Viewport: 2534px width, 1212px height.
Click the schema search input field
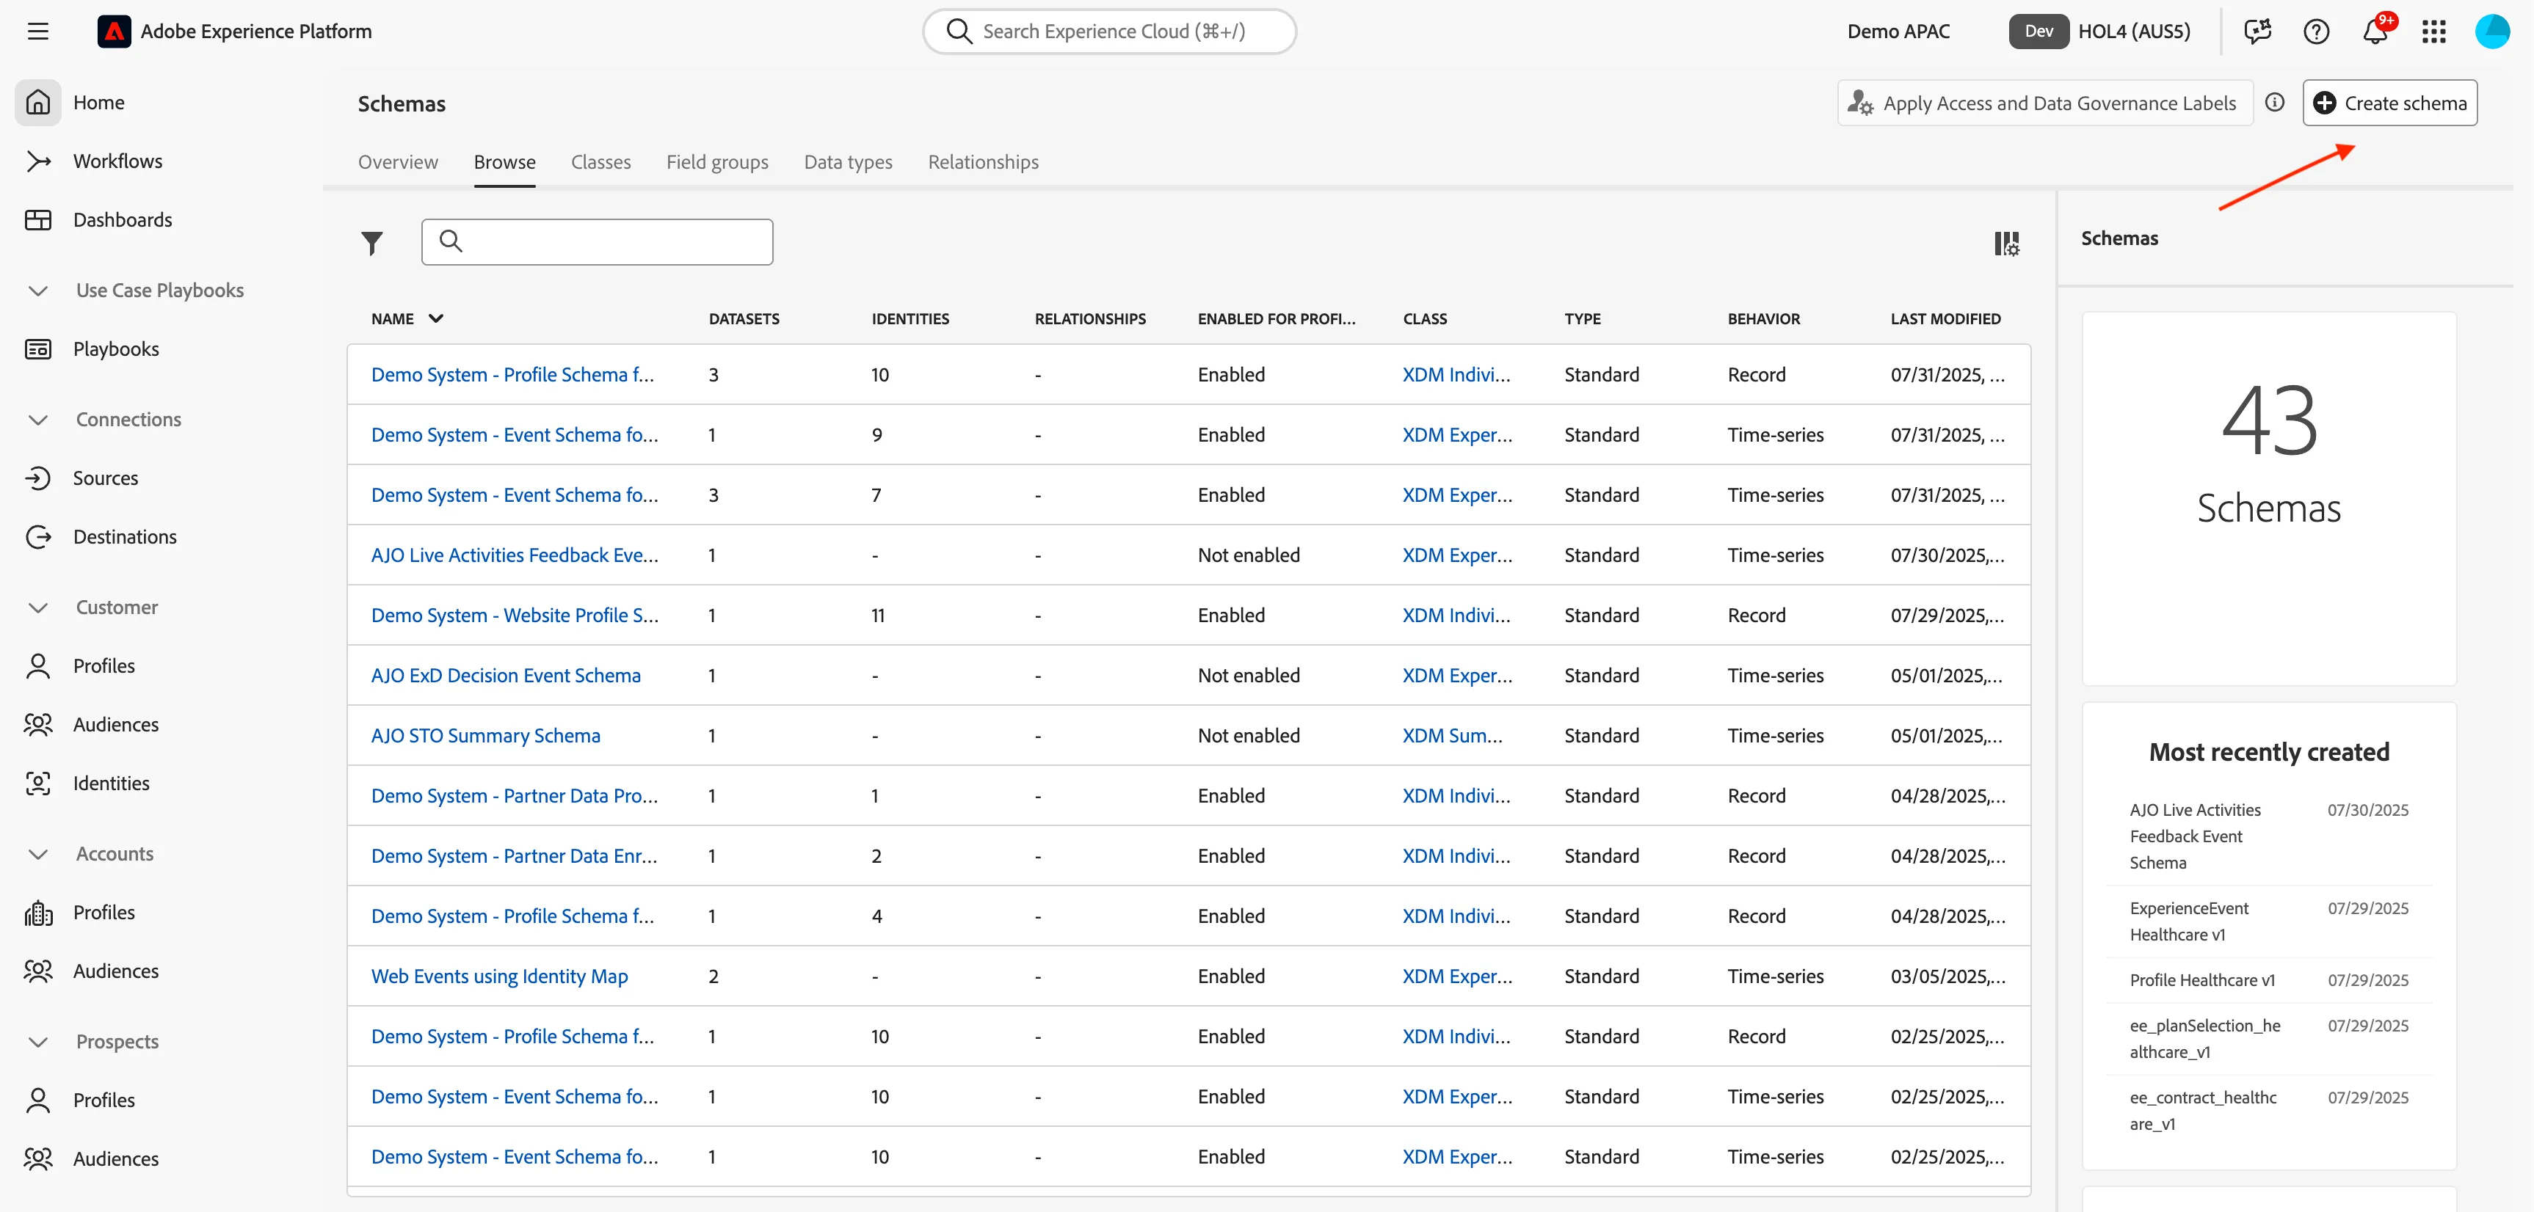coord(597,242)
